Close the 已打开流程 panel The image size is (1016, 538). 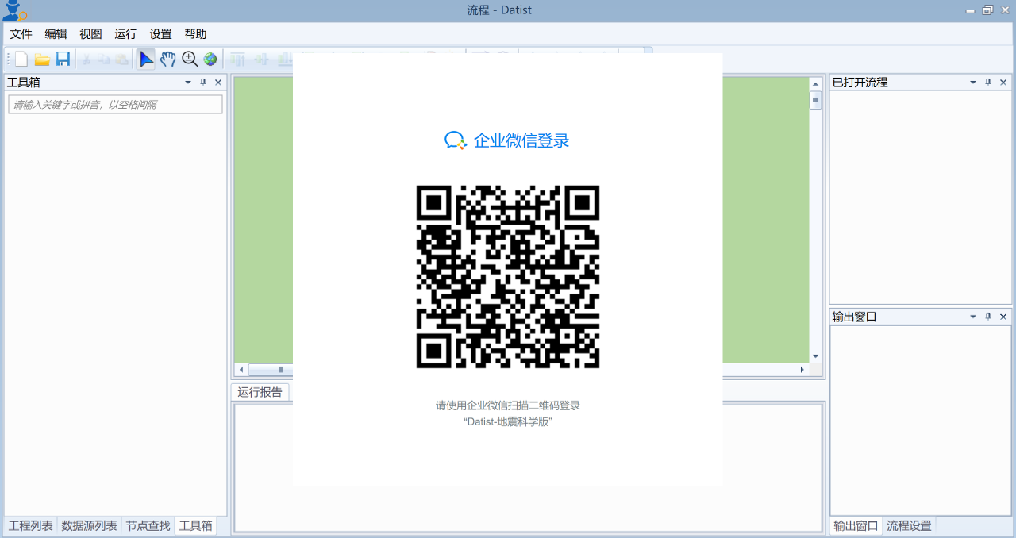[1003, 82]
